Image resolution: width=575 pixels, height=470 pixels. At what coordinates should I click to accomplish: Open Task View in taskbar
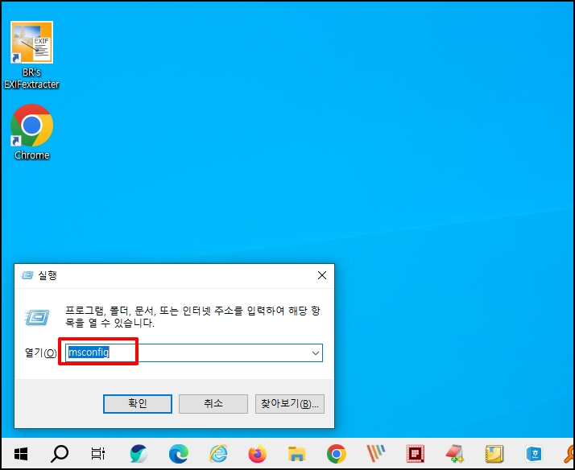pyautogui.click(x=98, y=454)
